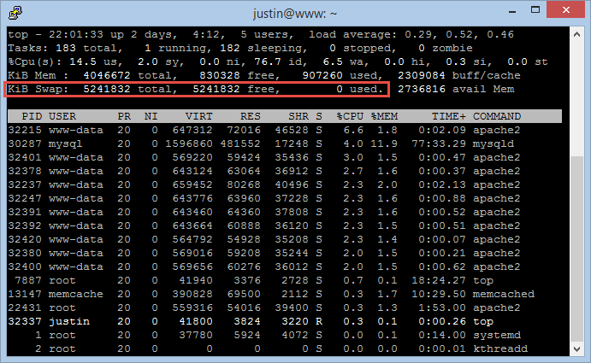
Task: Click Mem free value 830328
Action: (220, 75)
